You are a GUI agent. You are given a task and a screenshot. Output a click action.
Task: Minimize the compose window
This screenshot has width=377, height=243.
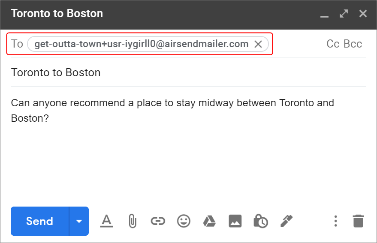click(x=324, y=15)
